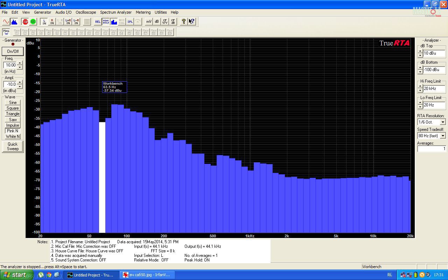
Task: Open help via question mark icon
Action: pos(184,22)
